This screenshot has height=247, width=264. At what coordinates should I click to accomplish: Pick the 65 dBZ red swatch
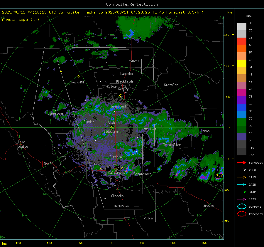coord(242,41)
